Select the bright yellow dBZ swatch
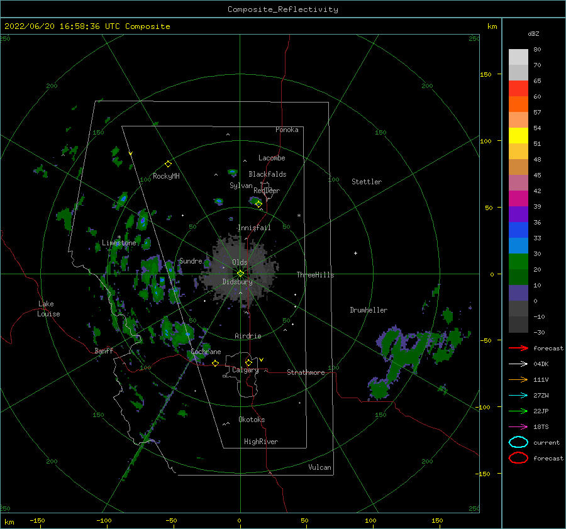 click(x=518, y=135)
